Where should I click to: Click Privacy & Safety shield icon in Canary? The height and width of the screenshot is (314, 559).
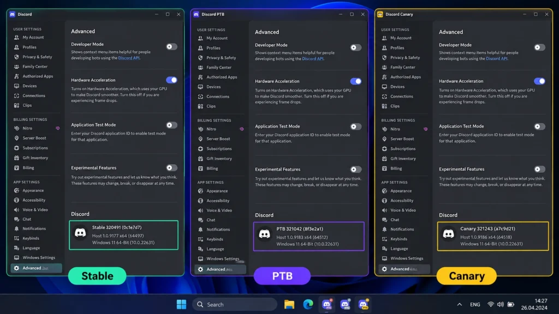[384, 57]
